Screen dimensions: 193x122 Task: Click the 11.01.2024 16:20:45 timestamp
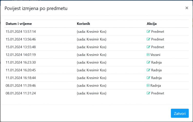[21, 70]
